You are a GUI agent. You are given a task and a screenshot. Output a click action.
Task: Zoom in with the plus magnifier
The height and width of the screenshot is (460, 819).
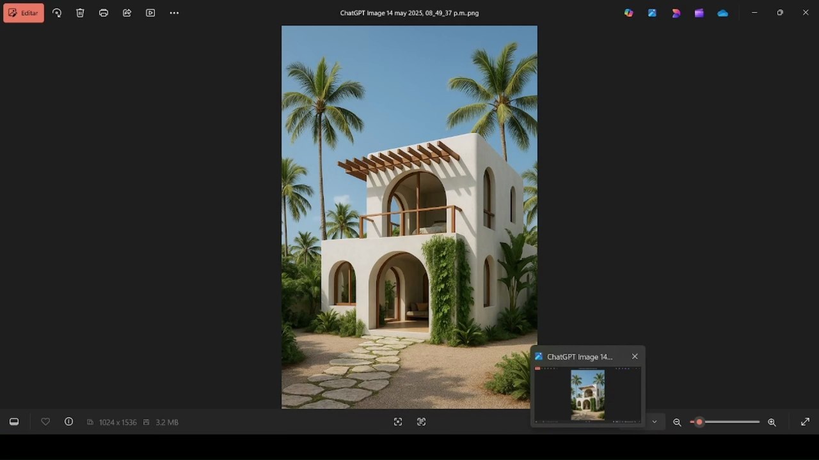click(772, 422)
